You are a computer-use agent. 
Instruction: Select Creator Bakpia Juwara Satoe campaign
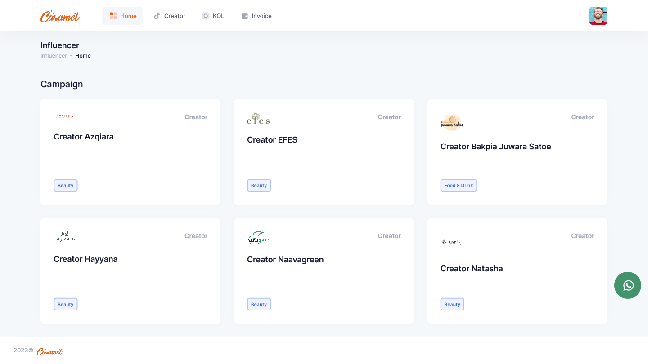pos(495,147)
